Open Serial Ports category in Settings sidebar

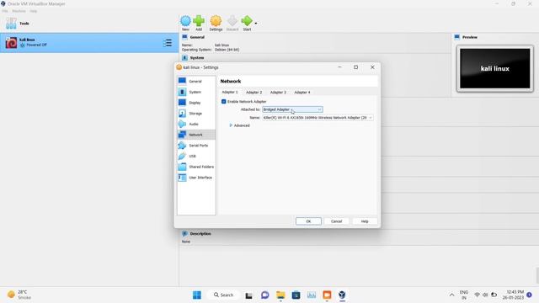[x=196, y=145]
